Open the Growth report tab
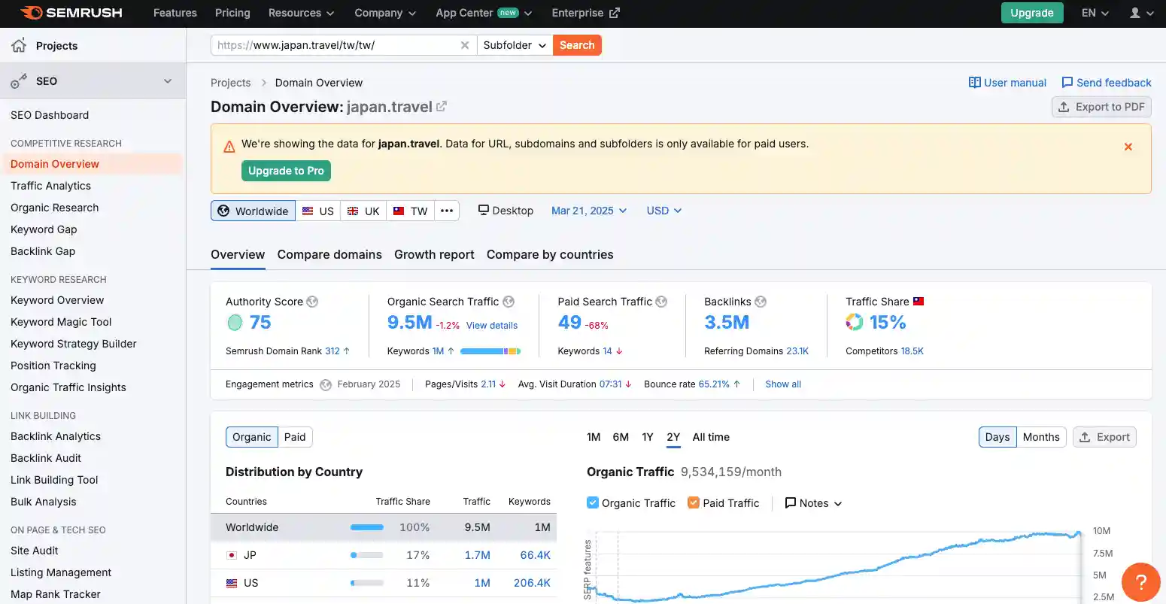Screen dimensions: 1166x604 [434, 254]
